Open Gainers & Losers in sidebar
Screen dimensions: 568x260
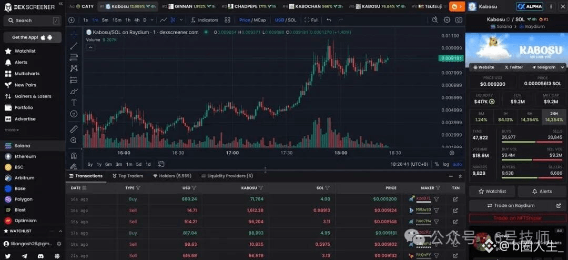pyautogui.click(x=33, y=96)
